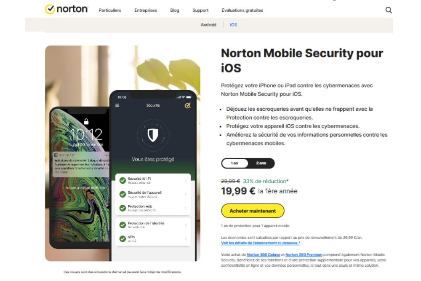Viewport: 421px width, 281px height.
Task: Click Voir les détails de l'abonnement link
Action: 261,243
